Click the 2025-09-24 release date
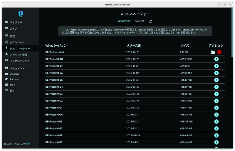The width and height of the screenshot is (235, 151). tap(133, 135)
